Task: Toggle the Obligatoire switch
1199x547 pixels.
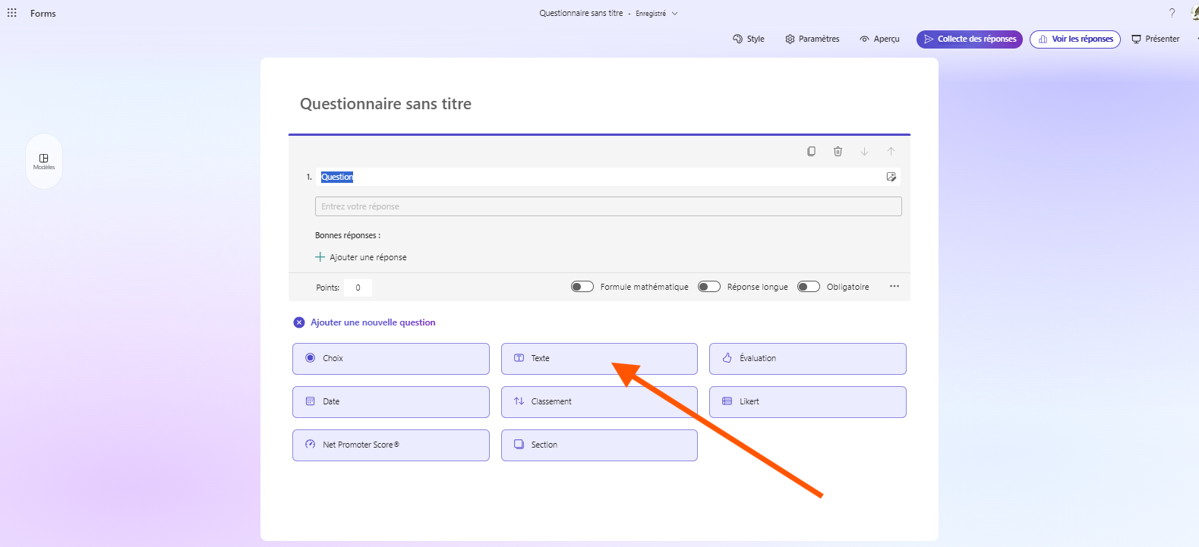Action: point(809,287)
